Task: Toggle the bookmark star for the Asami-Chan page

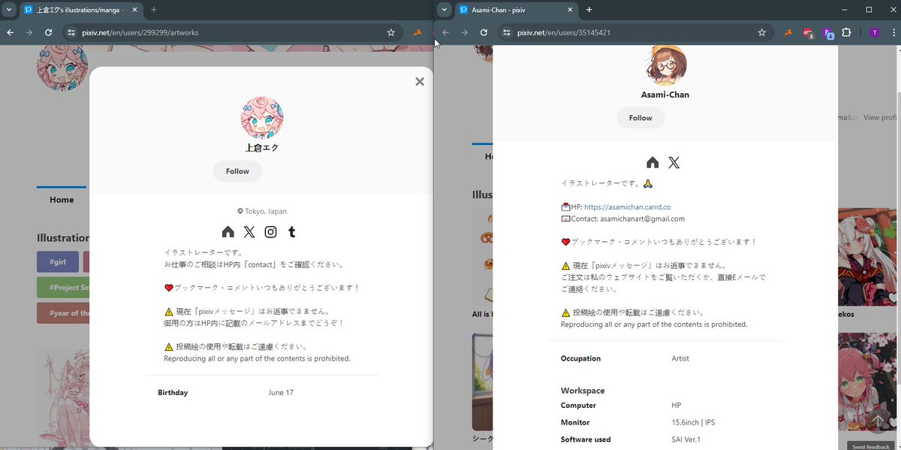Action: (x=761, y=32)
